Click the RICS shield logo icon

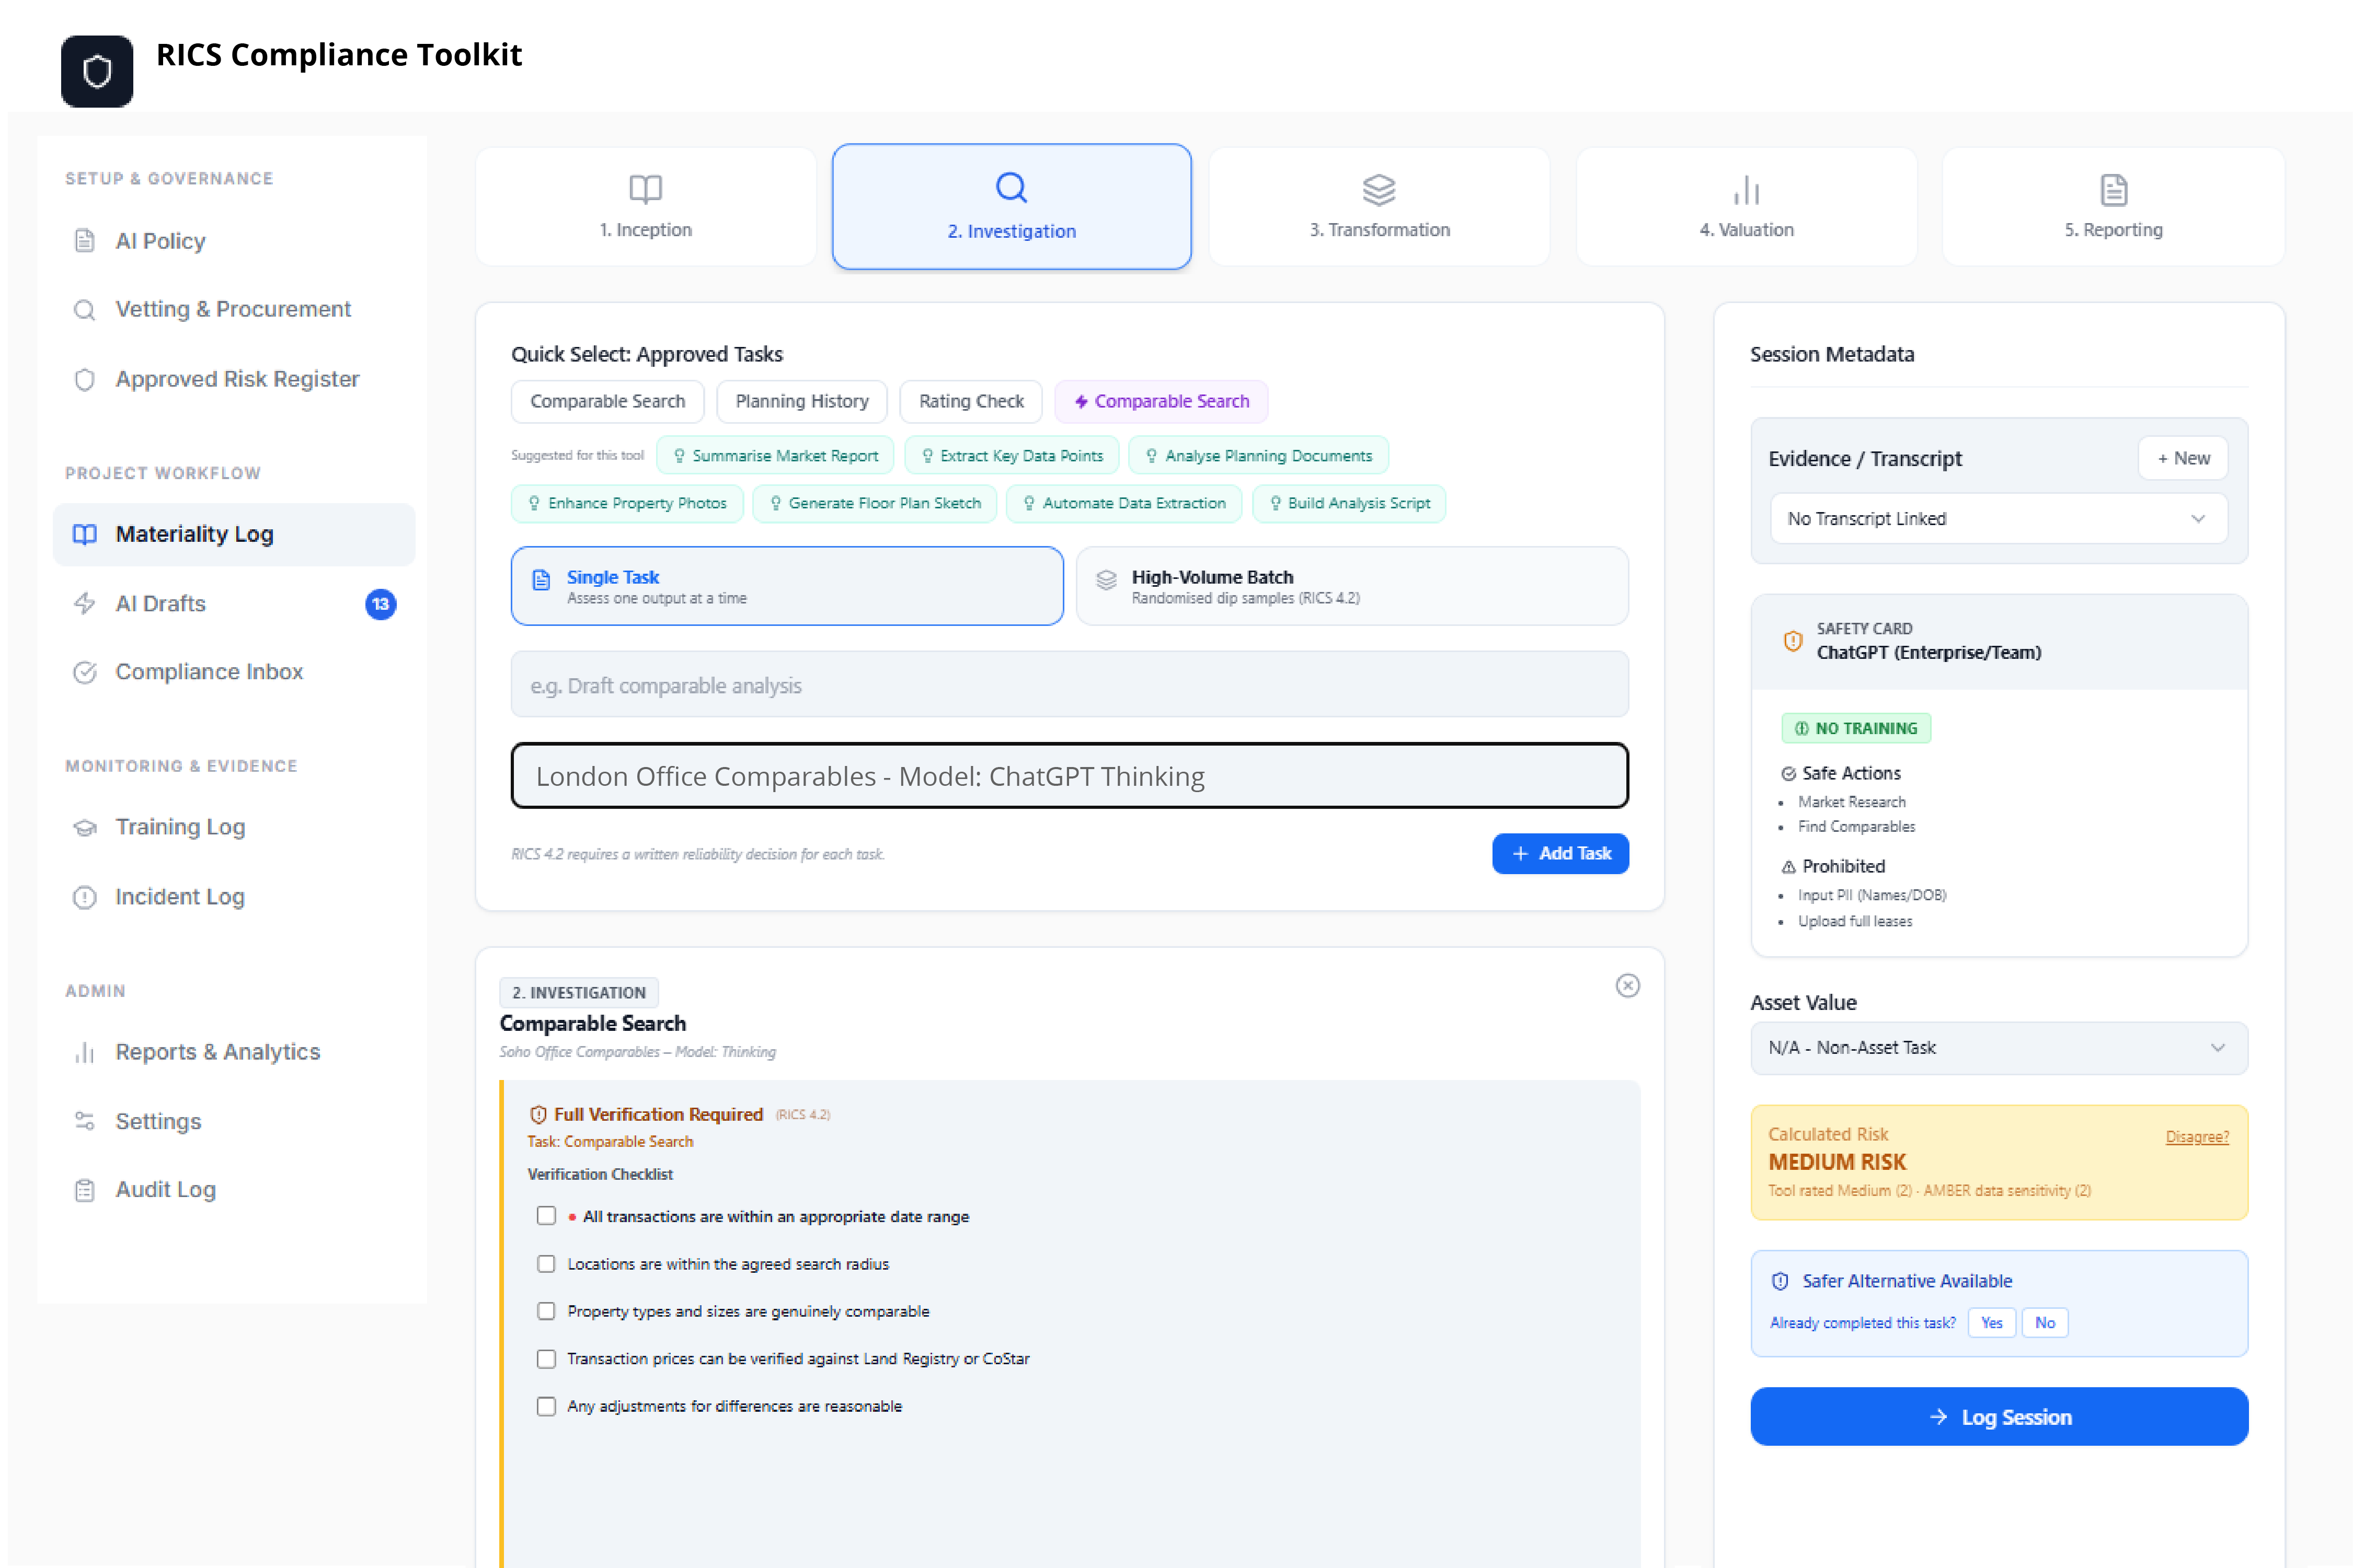(97, 71)
